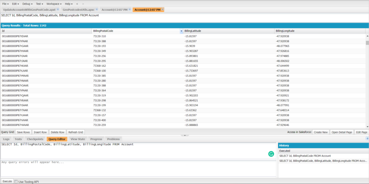369x184 pixels.
Task: Enable Use Tooling API checkbox
Action: point(16,181)
